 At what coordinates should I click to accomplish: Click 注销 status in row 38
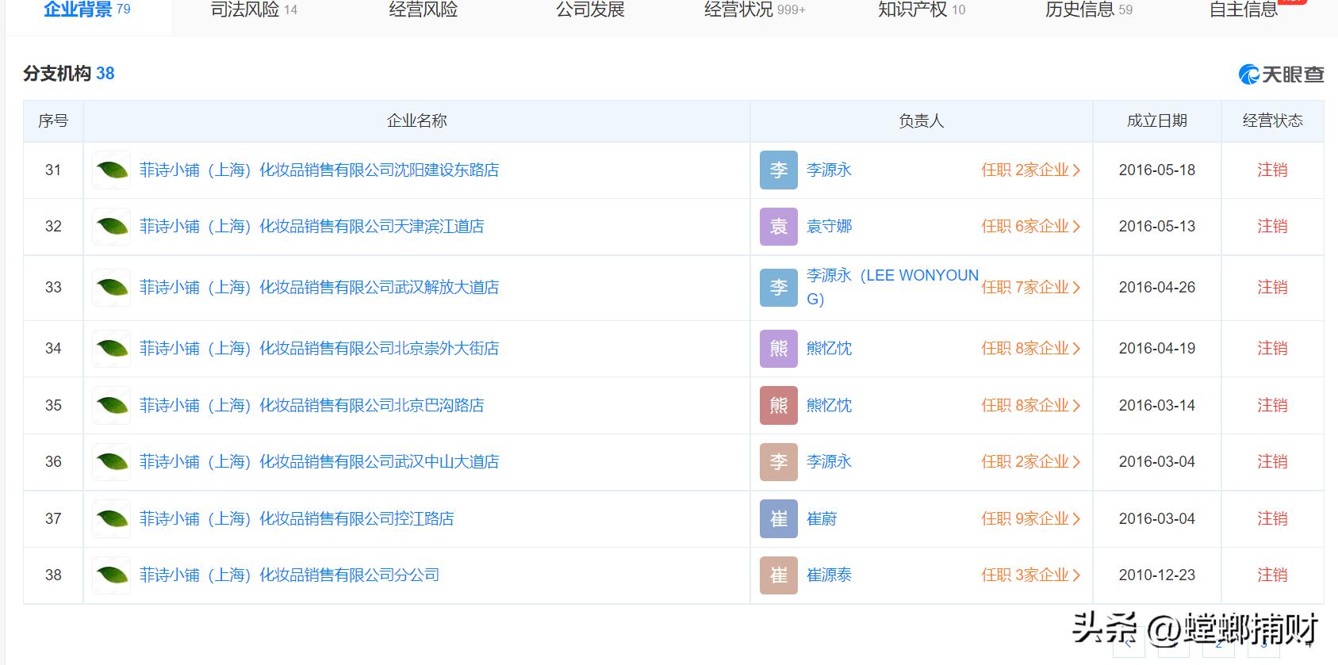pos(1272,575)
